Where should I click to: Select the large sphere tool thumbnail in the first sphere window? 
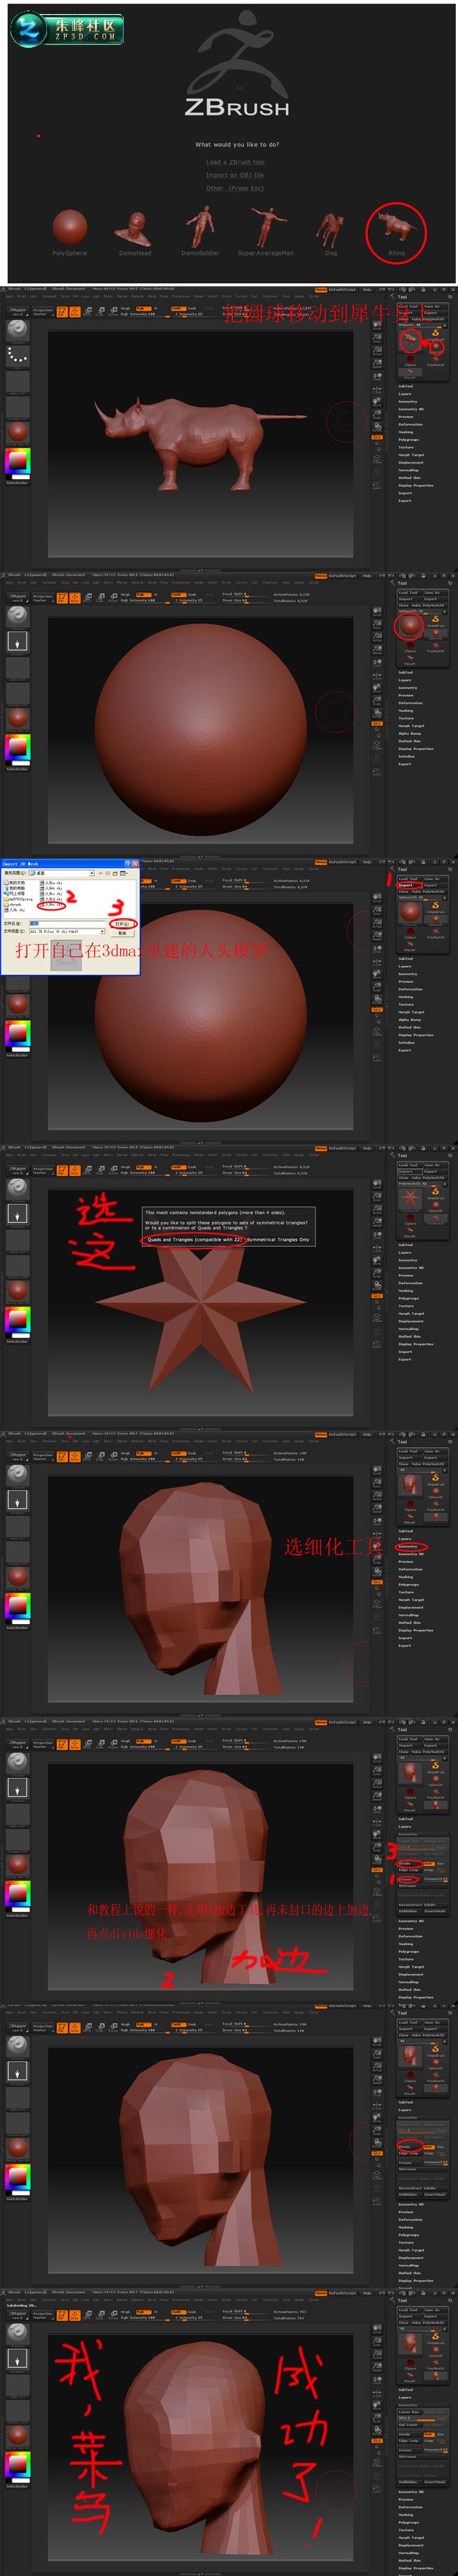(x=409, y=627)
